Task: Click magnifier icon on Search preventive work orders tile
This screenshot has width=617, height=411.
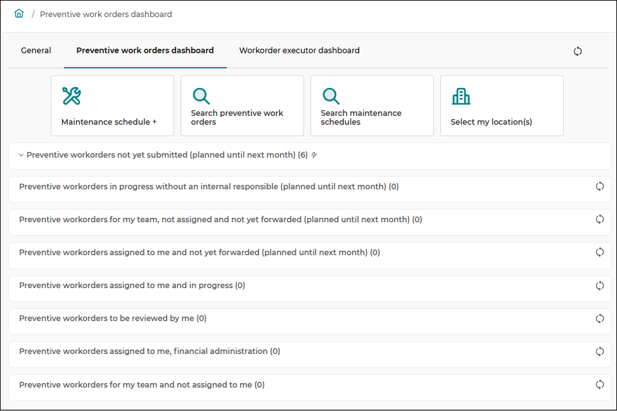Action: tap(201, 96)
